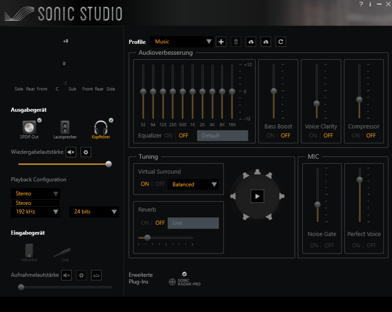Screen dimensions: 392x312
Task: Click the Bass Boost level slider
Action: pos(274,91)
